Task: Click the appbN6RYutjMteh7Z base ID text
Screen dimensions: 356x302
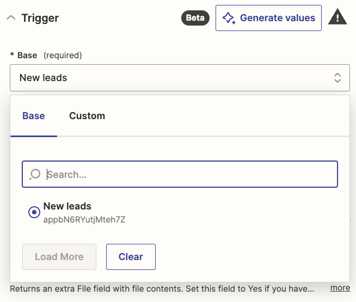Action: click(x=84, y=220)
